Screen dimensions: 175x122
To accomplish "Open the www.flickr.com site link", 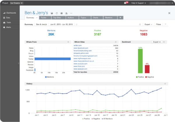I will pyautogui.click(x=79, y=66).
